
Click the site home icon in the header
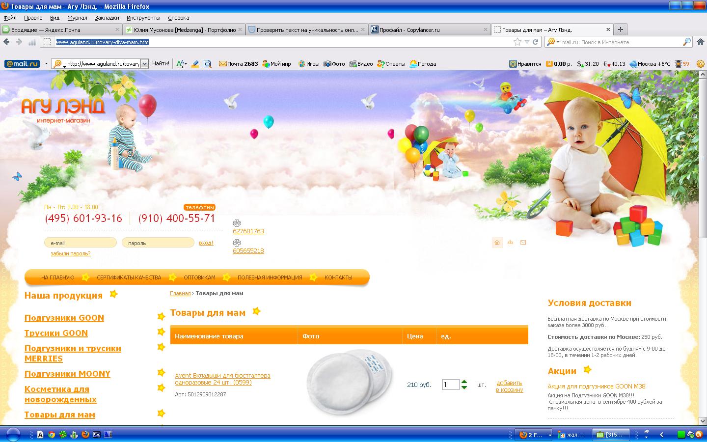tap(497, 242)
